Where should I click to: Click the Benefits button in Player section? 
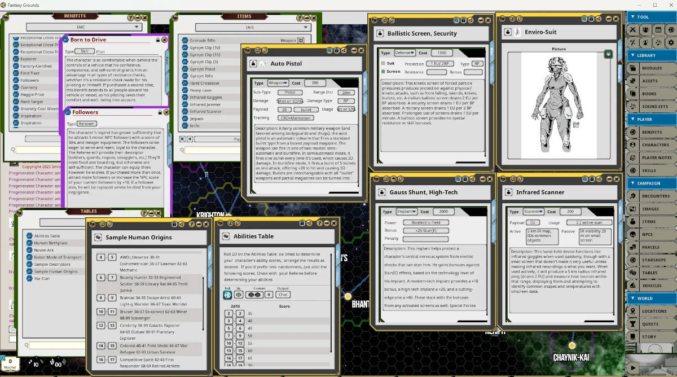[x=652, y=132]
